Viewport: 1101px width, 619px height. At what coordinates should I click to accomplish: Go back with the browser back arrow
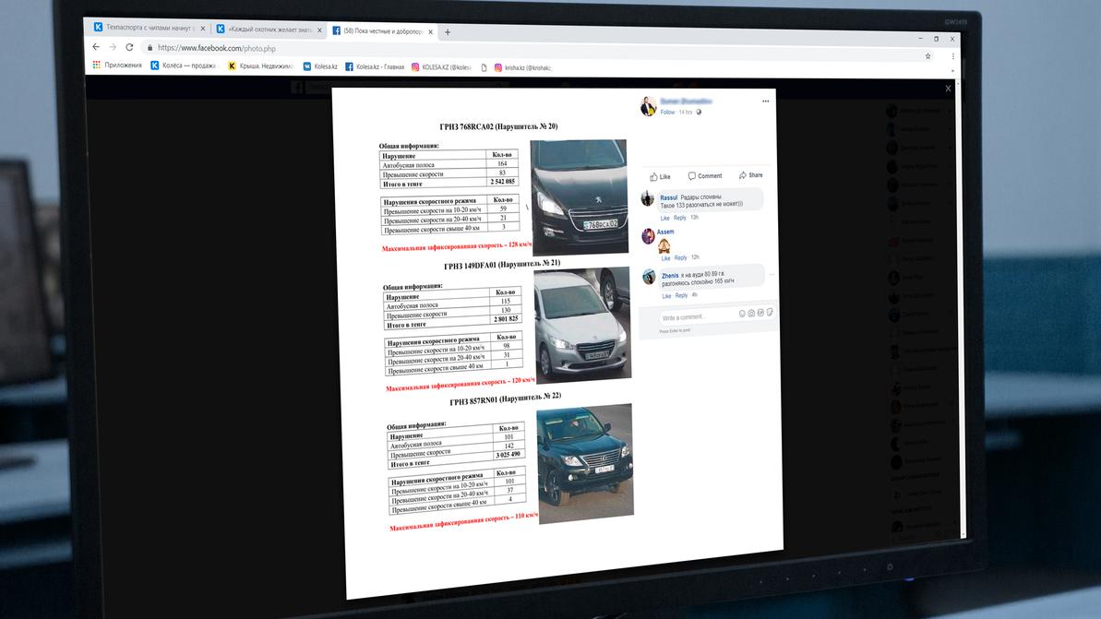[x=96, y=47]
